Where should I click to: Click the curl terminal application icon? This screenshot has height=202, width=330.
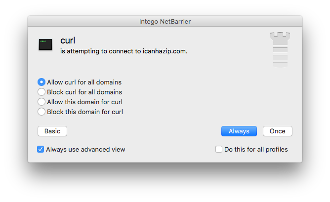click(45, 44)
